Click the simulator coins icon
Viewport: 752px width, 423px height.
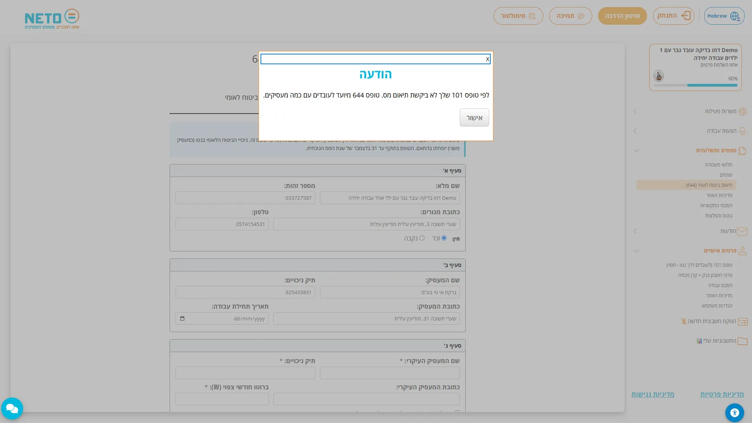point(532,16)
